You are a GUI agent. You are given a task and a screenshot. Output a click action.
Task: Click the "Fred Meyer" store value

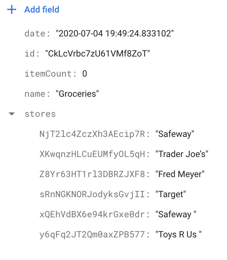pos(180,174)
